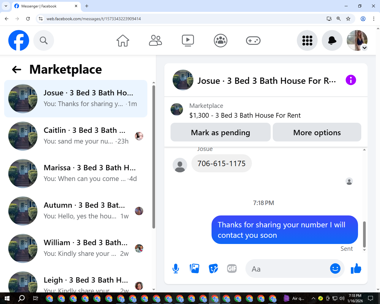380x304 pixels.
Task: Open Task View on taskbar
Action: (36, 298)
